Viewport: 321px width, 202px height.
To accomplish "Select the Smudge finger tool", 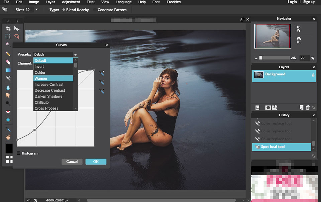I will tap(8, 96).
